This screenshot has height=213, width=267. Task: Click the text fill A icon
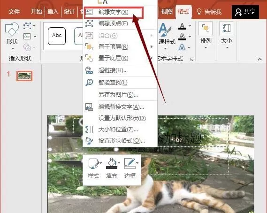point(182,26)
